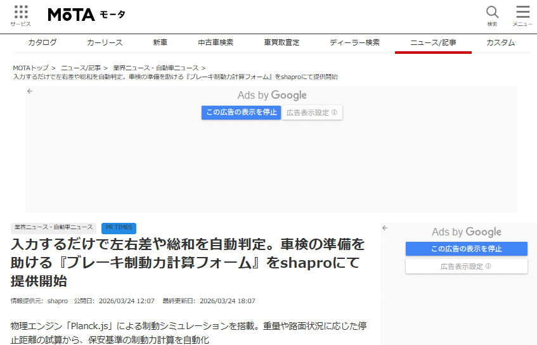Click the MOTAトップ breadcrumb link

click(30, 68)
